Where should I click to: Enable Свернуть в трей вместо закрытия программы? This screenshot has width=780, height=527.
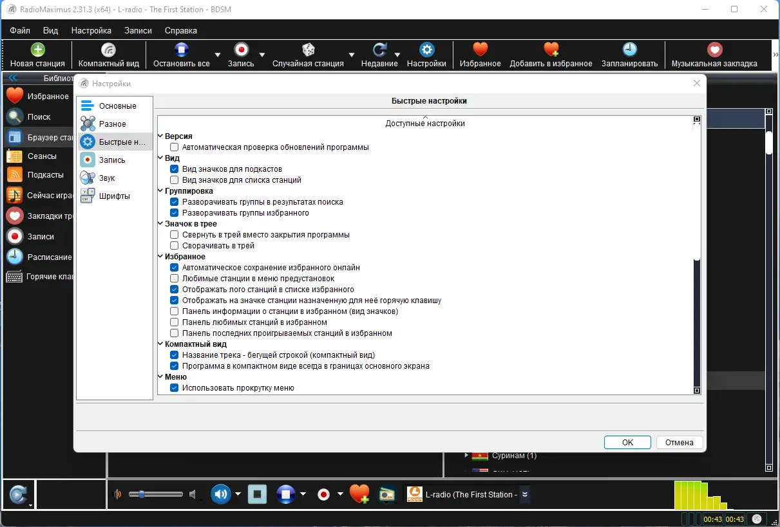click(174, 235)
